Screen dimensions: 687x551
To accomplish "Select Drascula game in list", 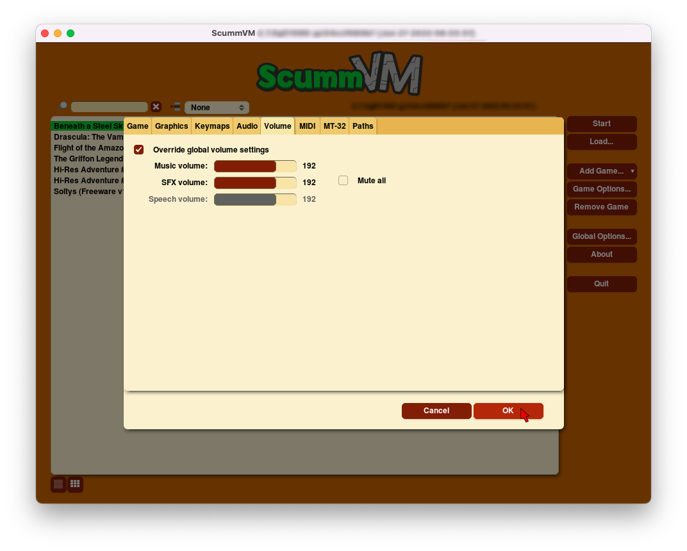I will [x=88, y=137].
